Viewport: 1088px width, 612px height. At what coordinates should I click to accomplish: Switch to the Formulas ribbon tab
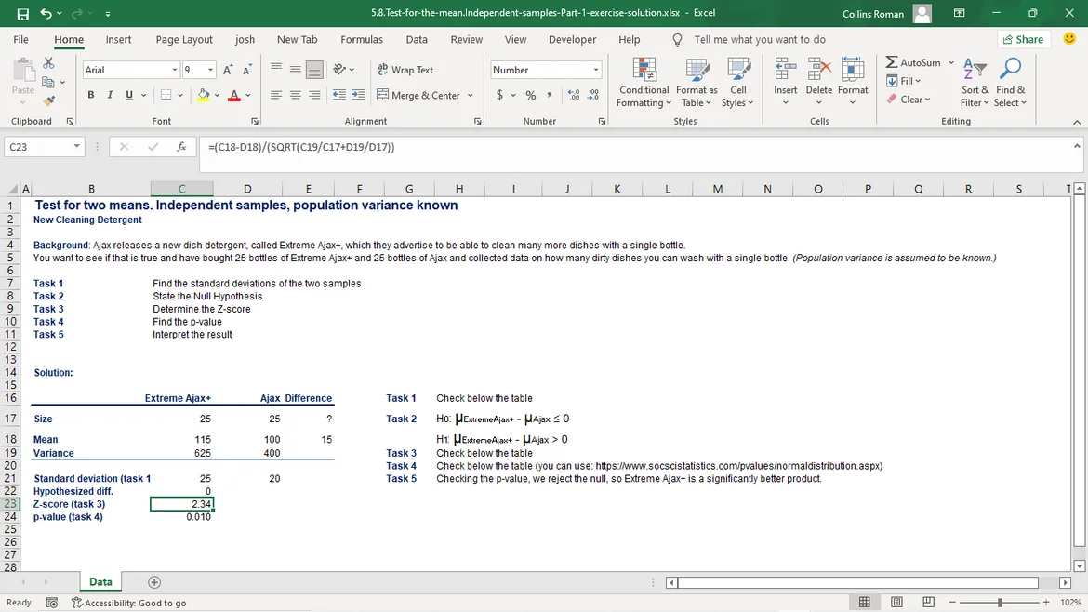pyautogui.click(x=362, y=40)
